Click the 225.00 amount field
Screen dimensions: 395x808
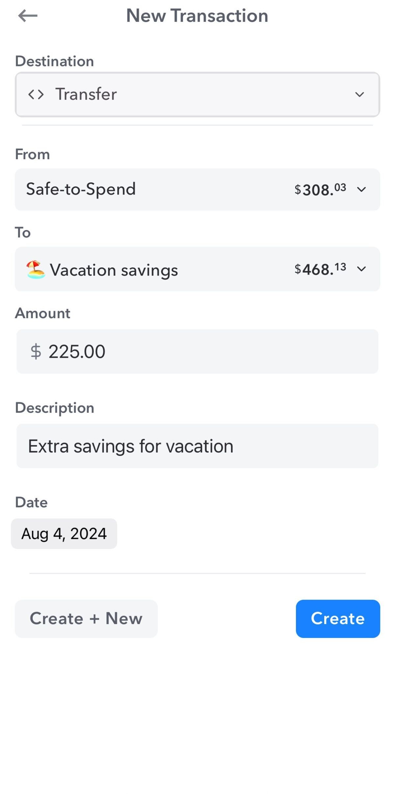[197, 351]
